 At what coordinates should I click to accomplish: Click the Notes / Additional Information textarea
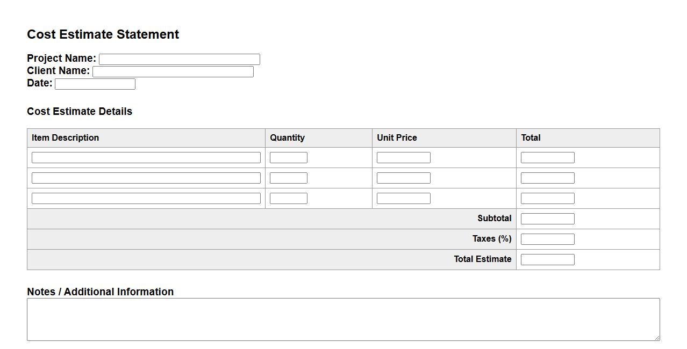coord(343,319)
